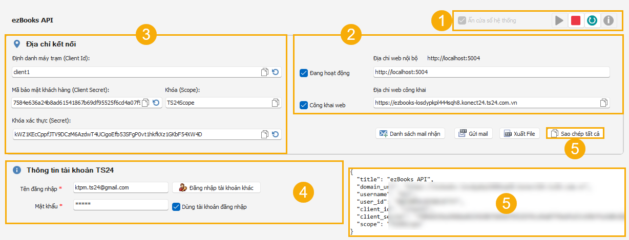Click the 'Xuất File' button

pos(519,133)
